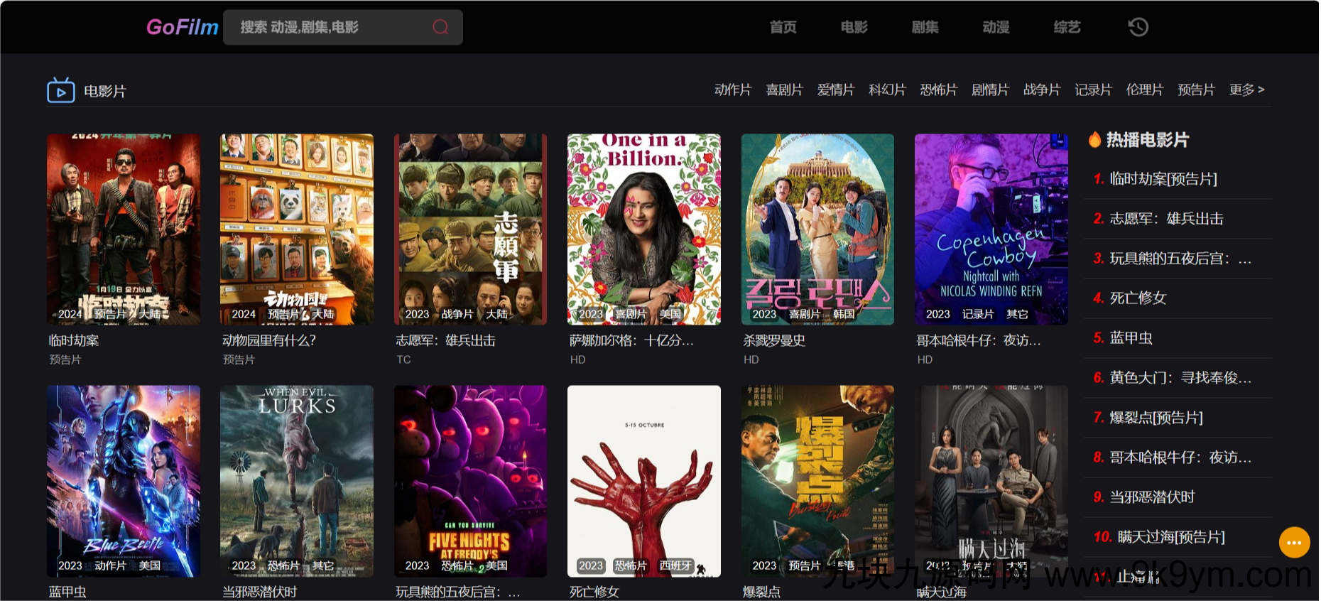Click the title 临时劫案 under poster

pyautogui.click(x=74, y=340)
